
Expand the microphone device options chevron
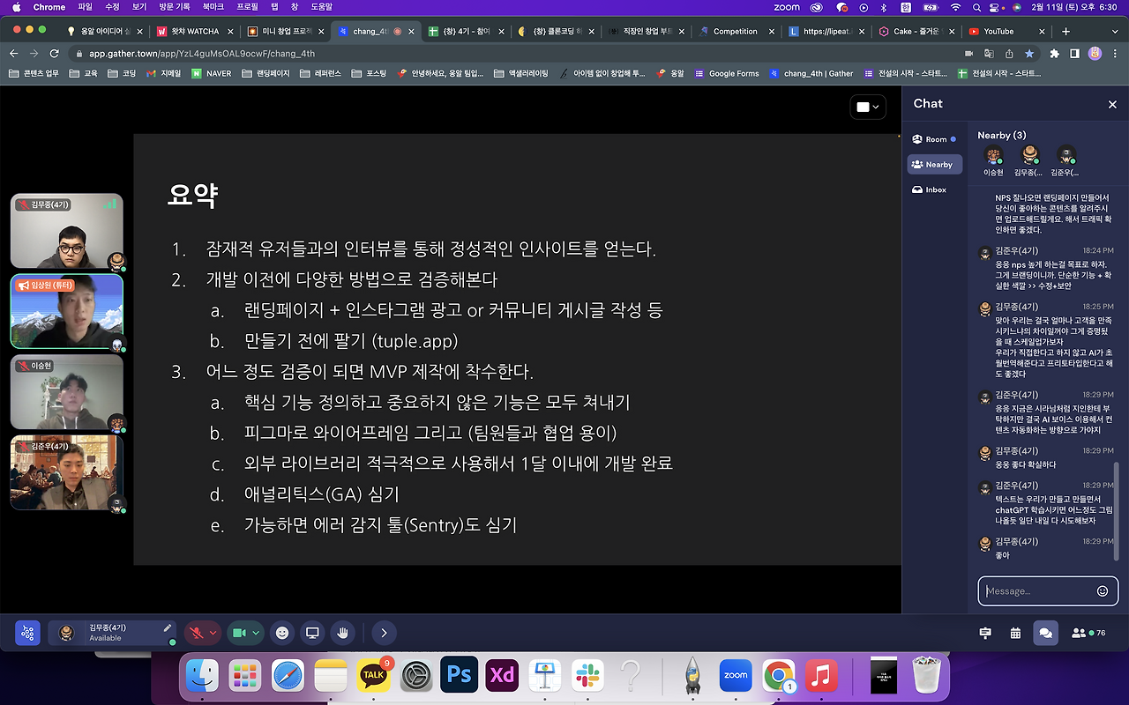tap(214, 633)
